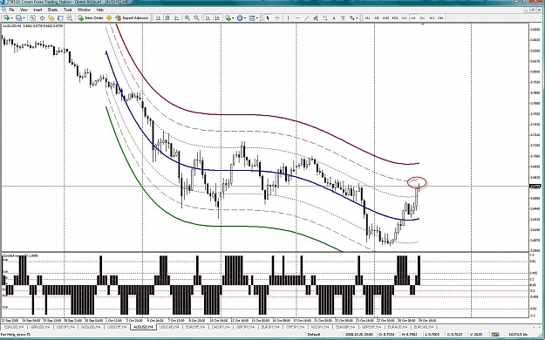Expand the New Chart dropdown arrow

click(x=11, y=17)
